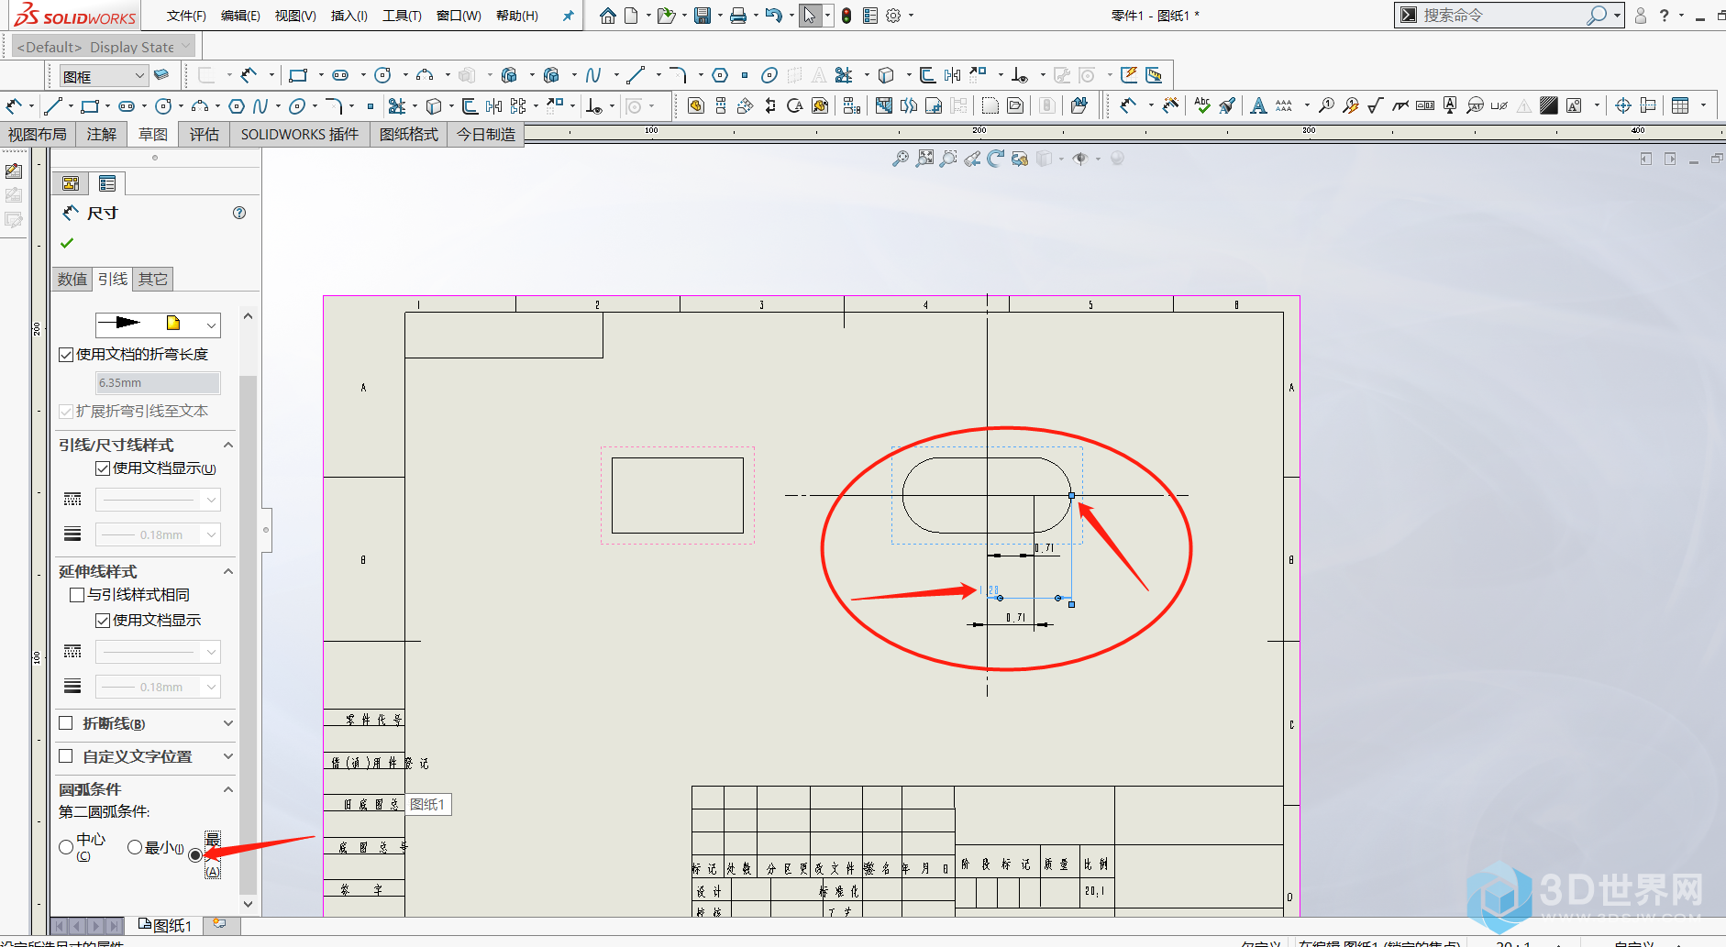The image size is (1726, 947).
Task: Collapse the 引线/尺寸线样式 section
Action: [x=228, y=446]
